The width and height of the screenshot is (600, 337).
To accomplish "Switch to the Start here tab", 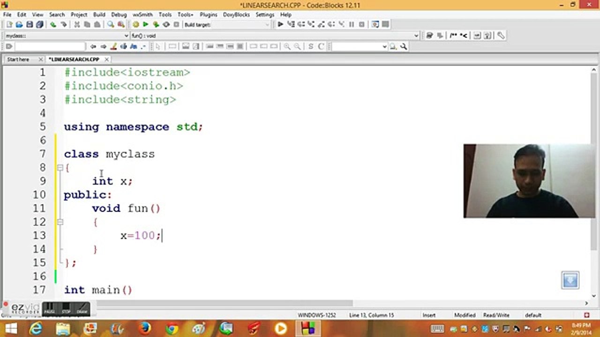I will tap(18, 59).
